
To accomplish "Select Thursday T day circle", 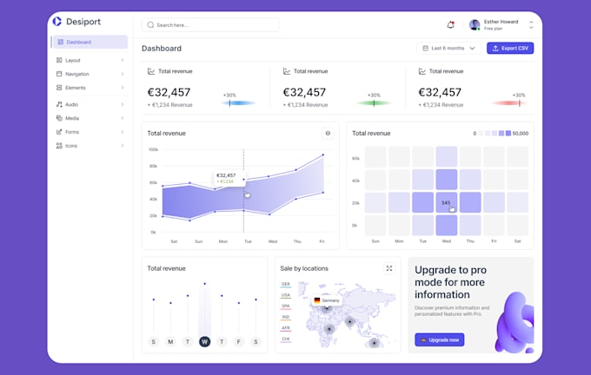I will pyautogui.click(x=222, y=342).
